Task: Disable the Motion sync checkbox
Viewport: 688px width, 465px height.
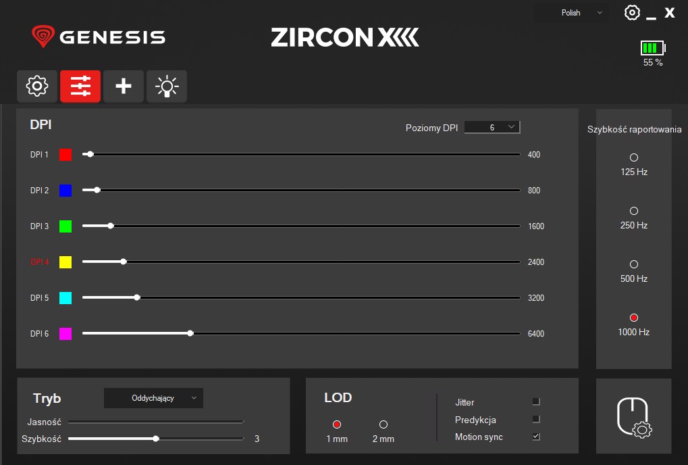Action: 536,437
